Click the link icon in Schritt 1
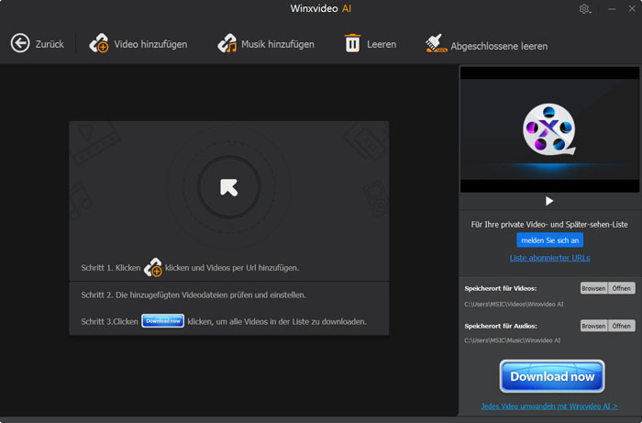 (153, 267)
